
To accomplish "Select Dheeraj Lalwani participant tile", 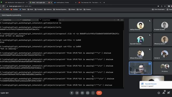I will click(163, 40).
